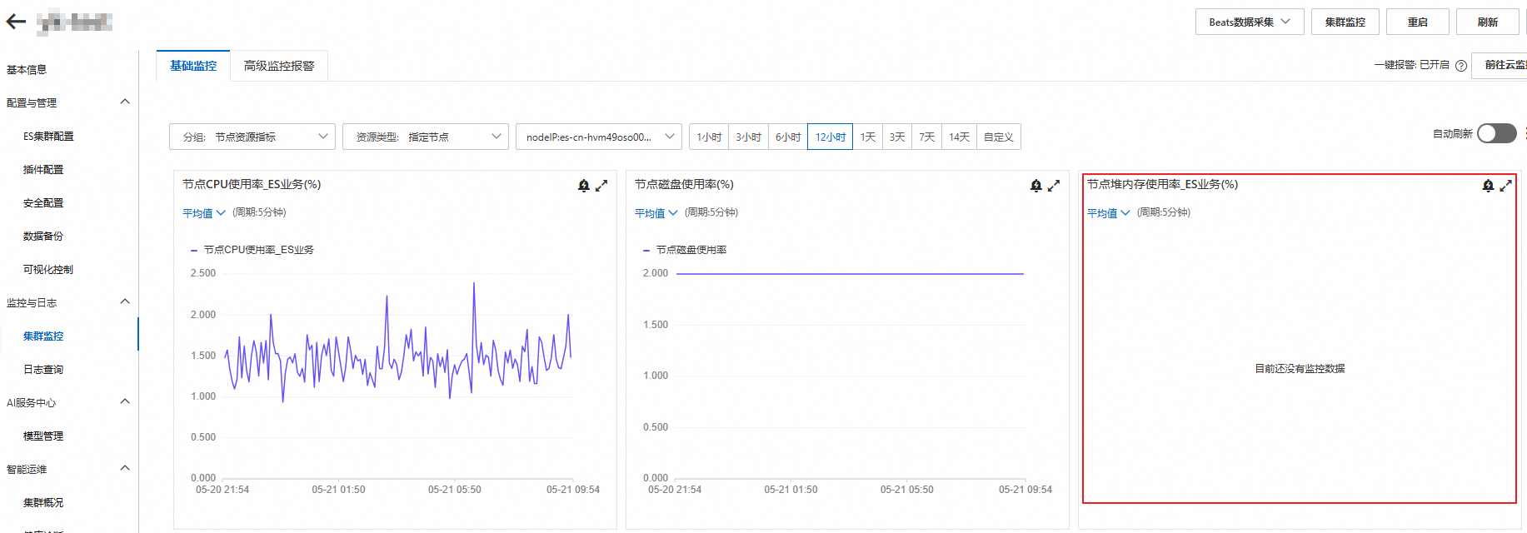Screen dimensions: 1527x533
Task: Select the 3天 time range
Action: (x=897, y=137)
